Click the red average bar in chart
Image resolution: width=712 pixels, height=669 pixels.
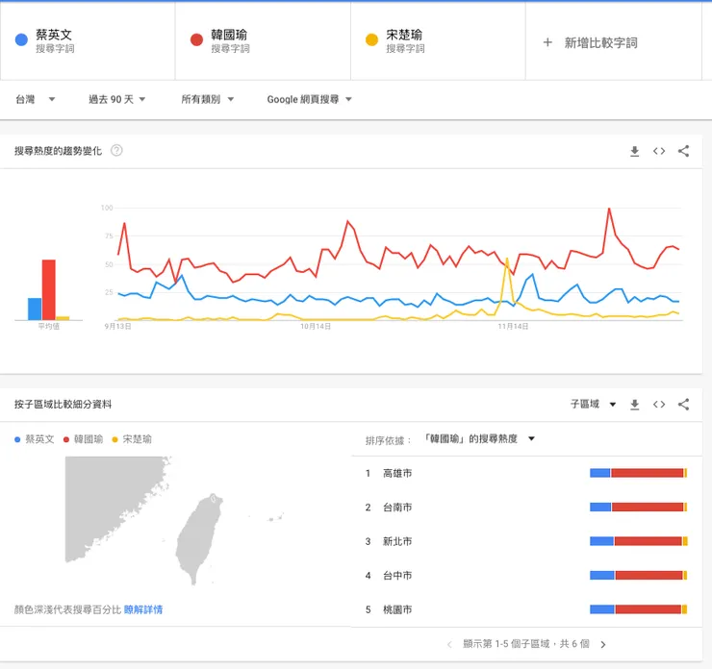point(48,290)
